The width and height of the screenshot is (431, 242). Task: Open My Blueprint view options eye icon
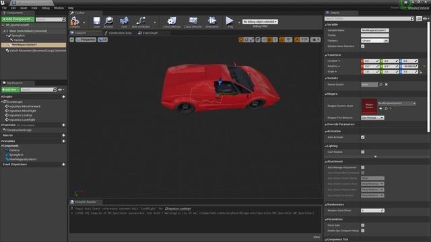(x=61, y=89)
